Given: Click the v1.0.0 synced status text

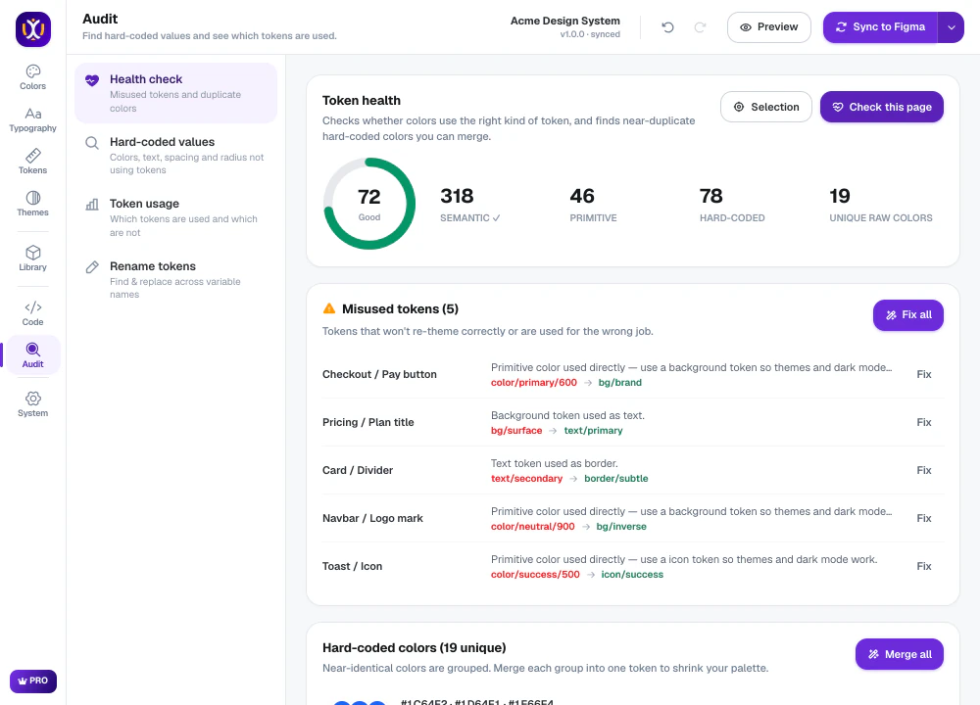Looking at the screenshot, I should point(590,35).
